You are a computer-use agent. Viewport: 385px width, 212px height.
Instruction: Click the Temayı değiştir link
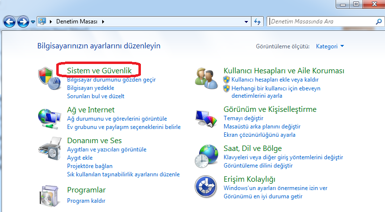coord(243,118)
